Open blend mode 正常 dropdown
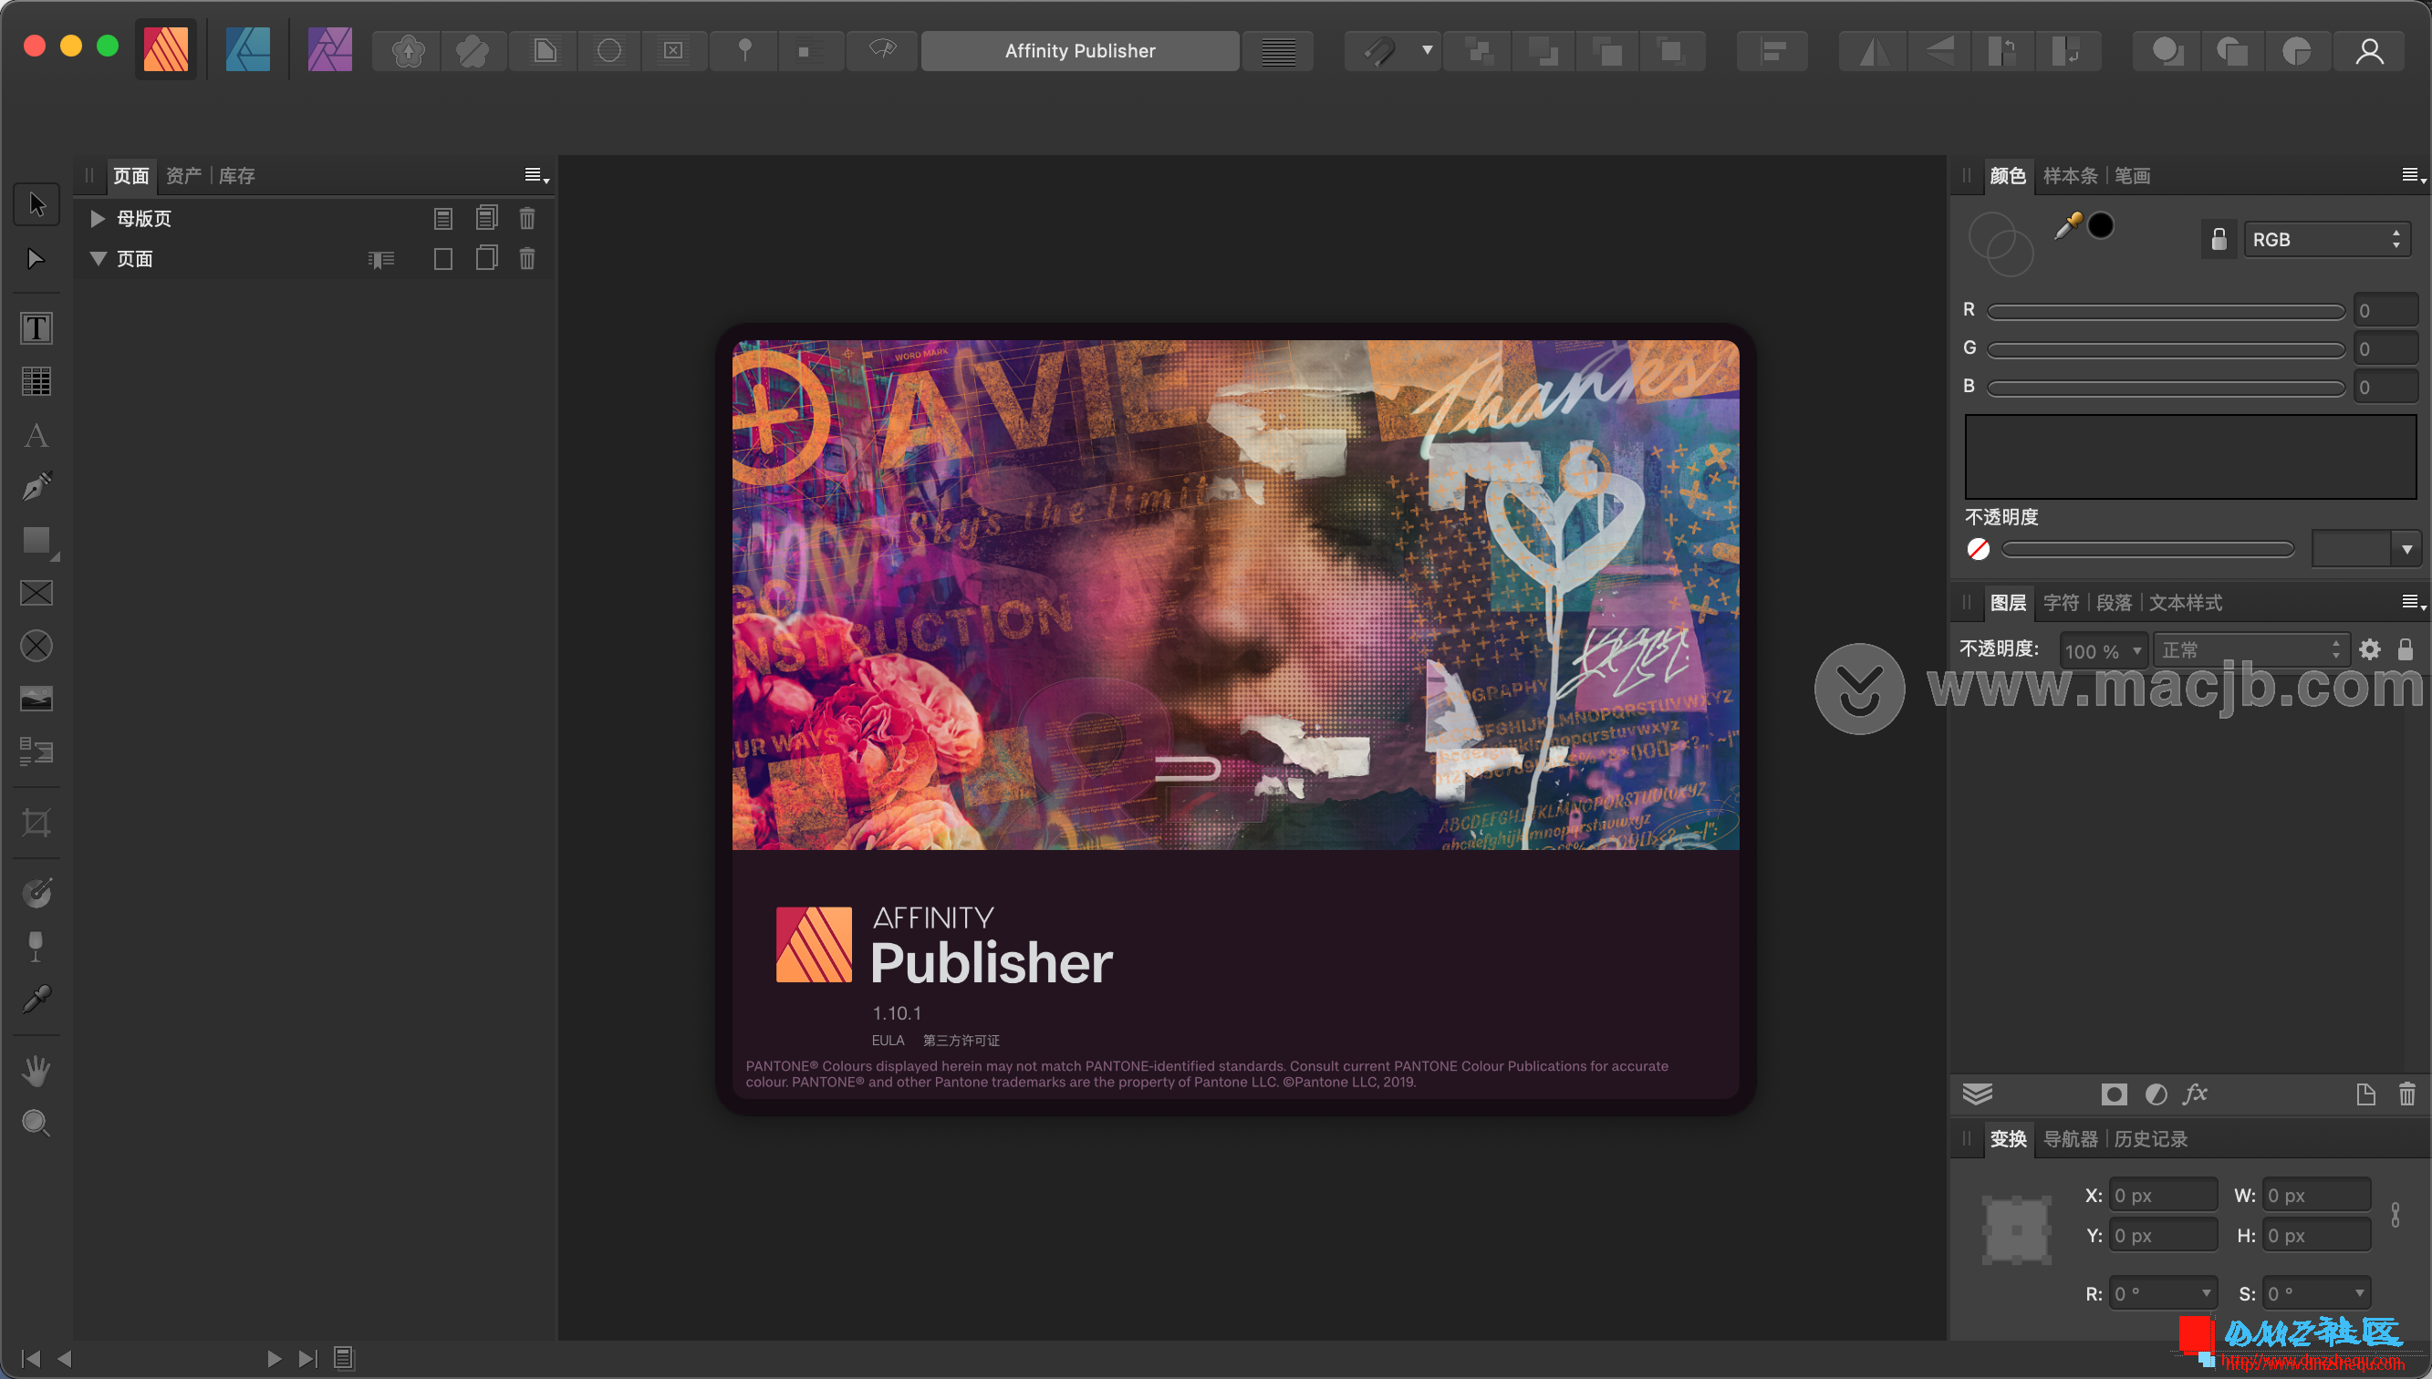The width and height of the screenshot is (2432, 1379). click(x=2250, y=650)
